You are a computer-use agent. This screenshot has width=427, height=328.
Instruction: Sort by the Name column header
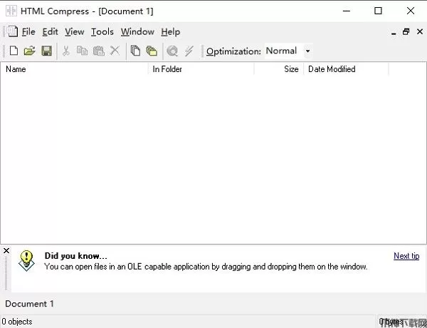[74, 69]
